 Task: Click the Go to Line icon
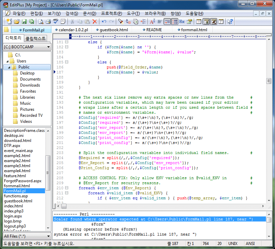143,21
